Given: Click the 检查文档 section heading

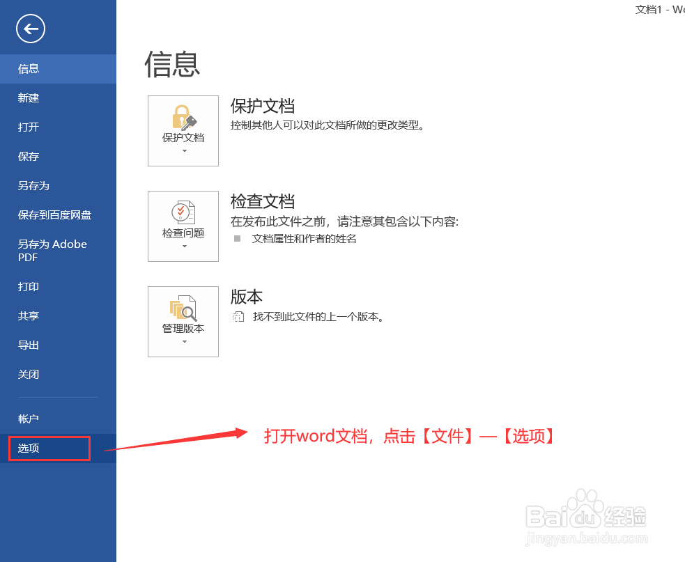Looking at the screenshot, I should [x=263, y=201].
